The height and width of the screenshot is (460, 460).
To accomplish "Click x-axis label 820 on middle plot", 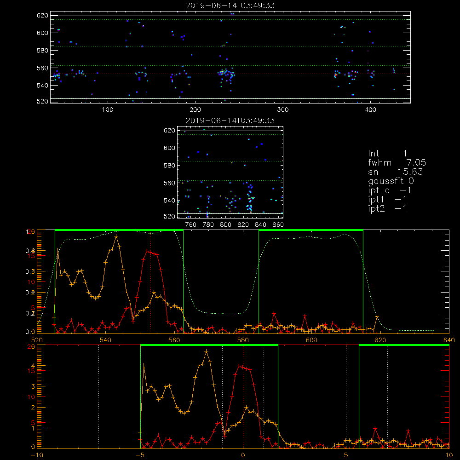I will [243, 225].
